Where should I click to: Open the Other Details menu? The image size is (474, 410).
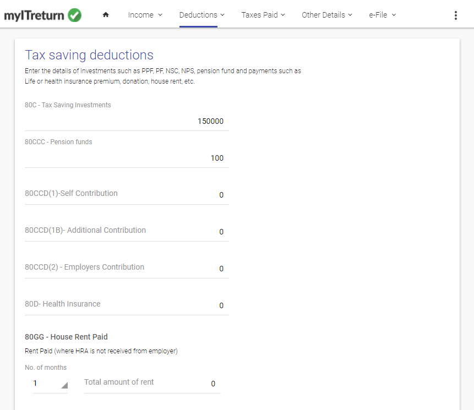click(x=327, y=15)
